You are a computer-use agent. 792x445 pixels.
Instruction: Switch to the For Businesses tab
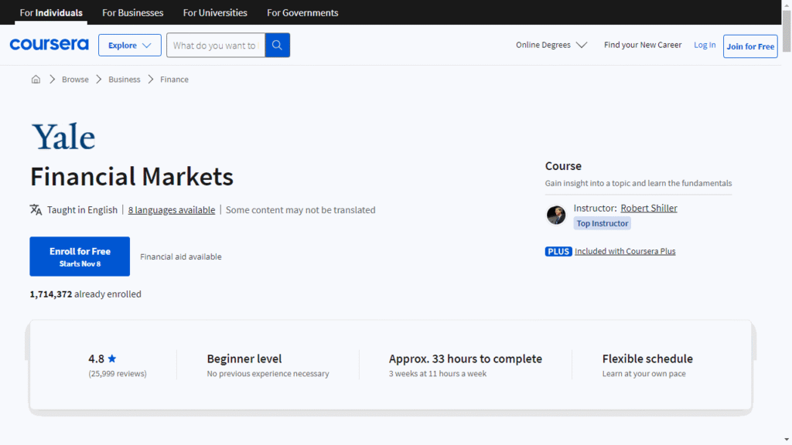click(x=132, y=13)
